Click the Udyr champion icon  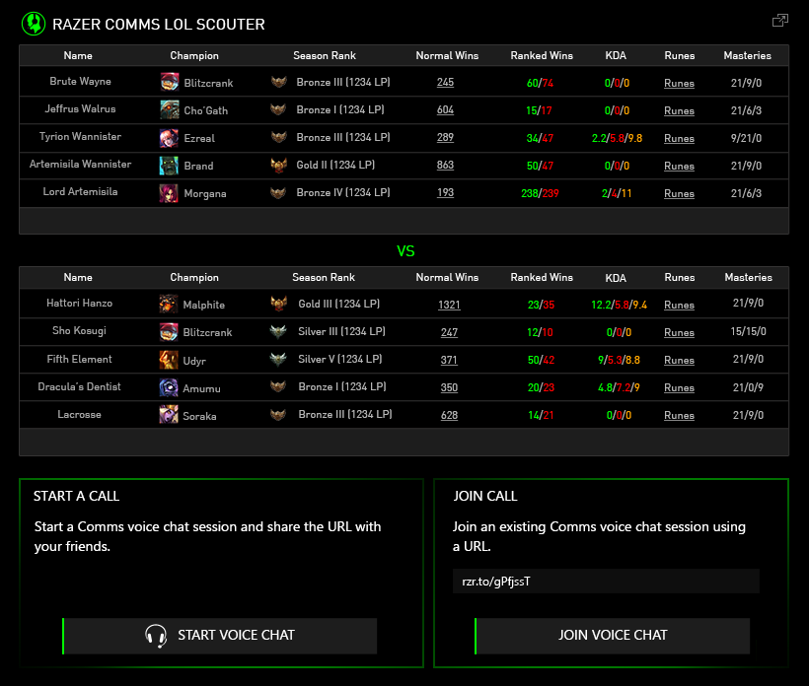pos(170,361)
